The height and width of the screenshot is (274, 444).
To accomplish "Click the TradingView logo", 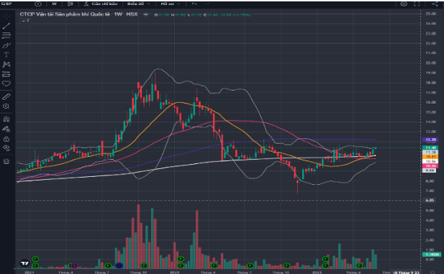I will (24, 263).
